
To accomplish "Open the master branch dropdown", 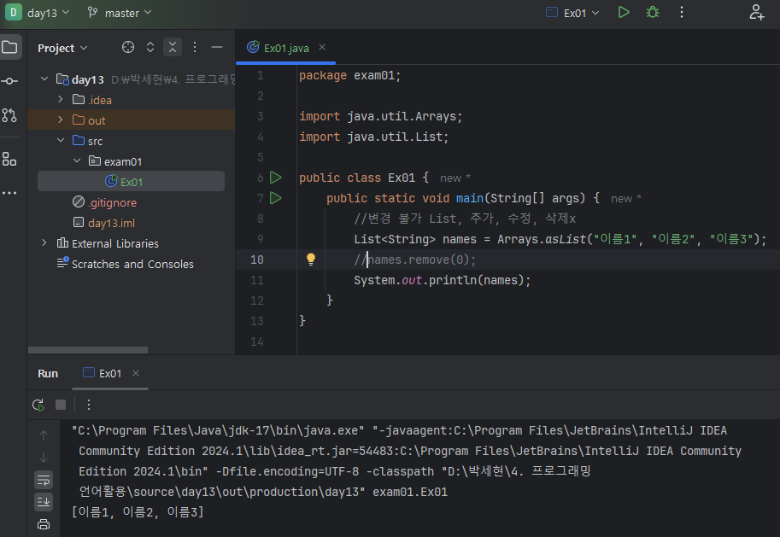I will pos(119,13).
